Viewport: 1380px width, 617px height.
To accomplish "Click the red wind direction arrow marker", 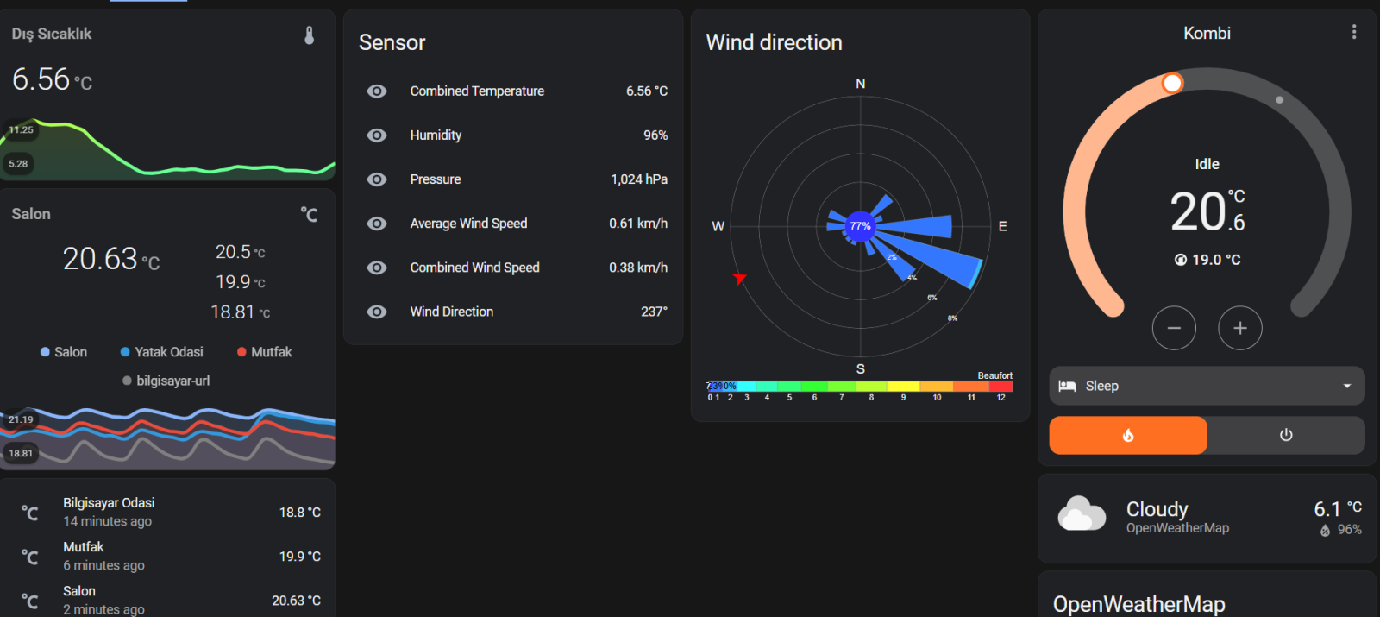I will (x=739, y=278).
